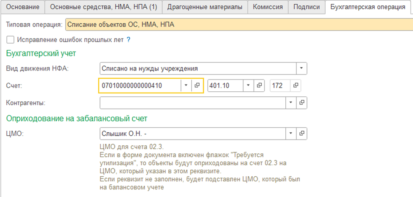
Task: Open the 401.10 account item icon
Action: click(x=259, y=86)
